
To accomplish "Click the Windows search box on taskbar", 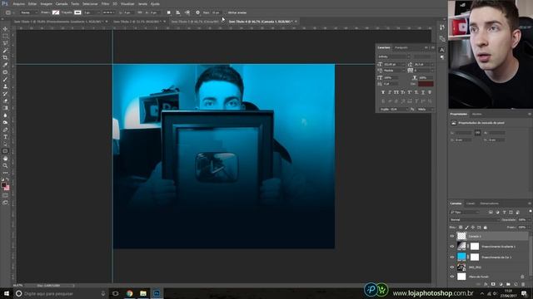I will click(61, 293).
